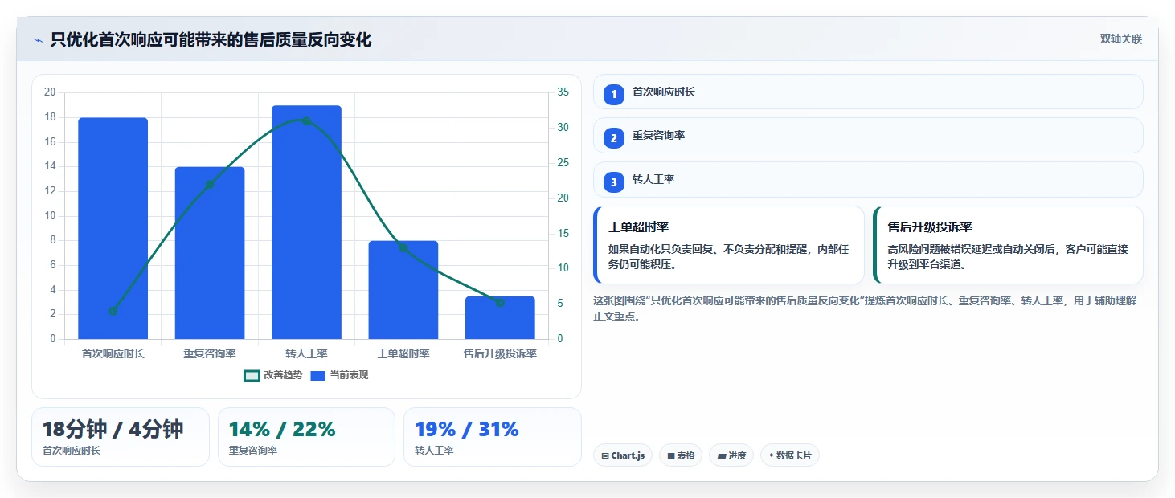Click the 14% / 22% stat card

306,437
